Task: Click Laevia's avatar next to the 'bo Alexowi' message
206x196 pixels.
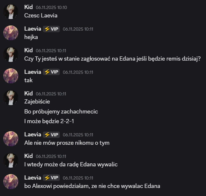Action: (x=11, y=182)
